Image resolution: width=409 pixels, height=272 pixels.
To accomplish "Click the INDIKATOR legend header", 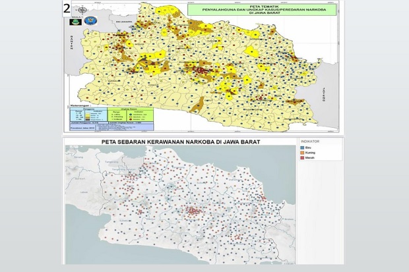I will (x=310, y=142).
